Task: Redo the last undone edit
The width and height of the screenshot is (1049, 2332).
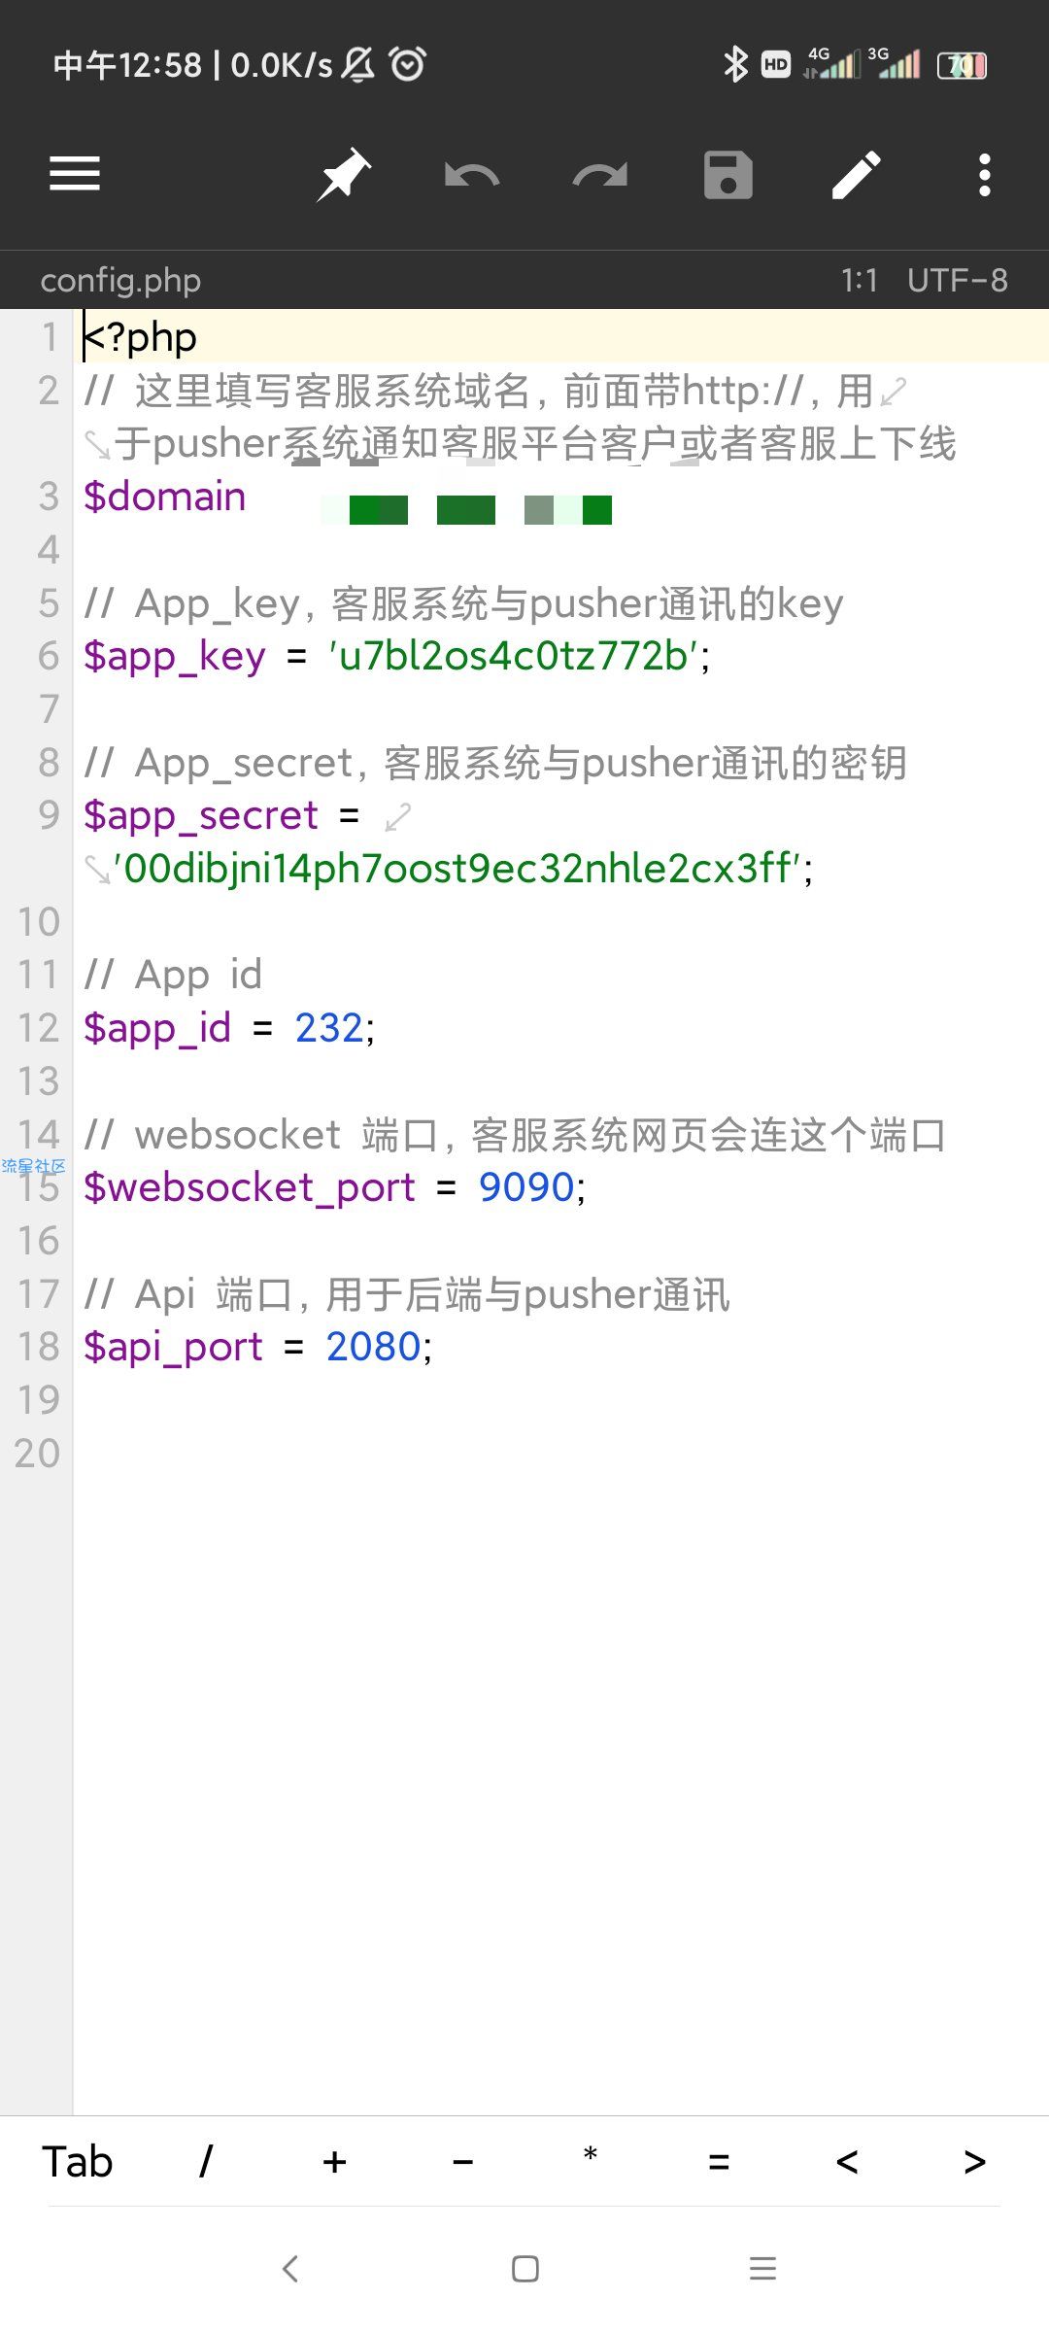Action: click(x=600, y=176)
